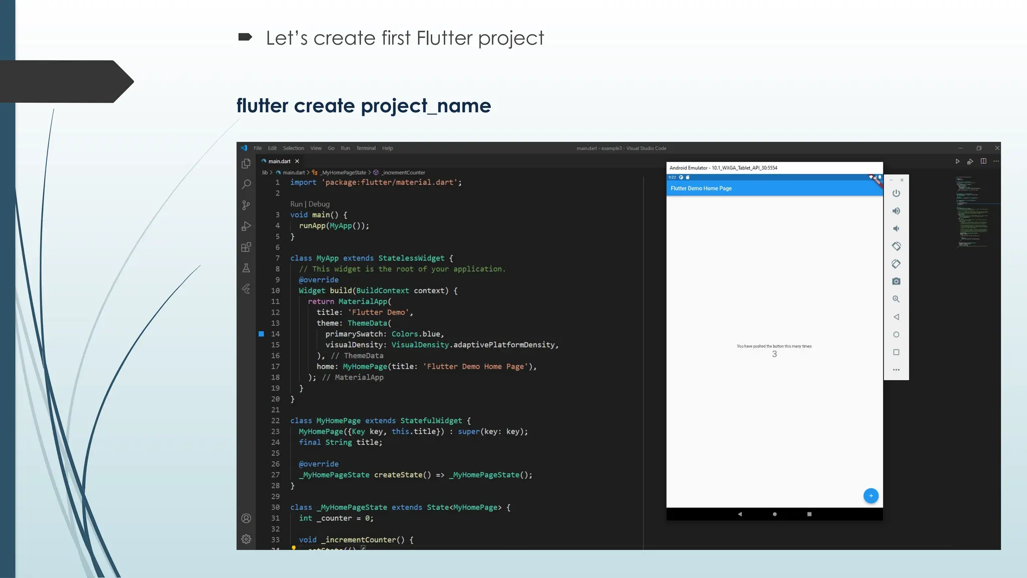Take an emulator screenshot with camera
Viewport: 1027px width, 578px height.
pyautogui.click(x=896, y=281)
